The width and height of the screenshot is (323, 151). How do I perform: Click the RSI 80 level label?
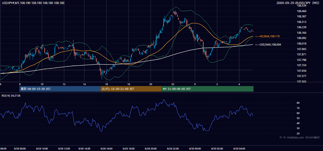coord(298,103)
